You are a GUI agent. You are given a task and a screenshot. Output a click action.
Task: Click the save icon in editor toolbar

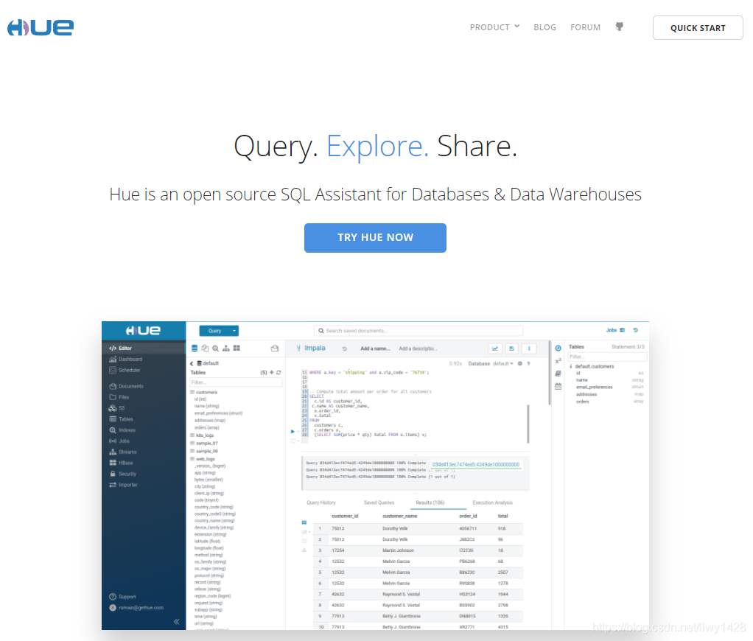tap(512, 348)
